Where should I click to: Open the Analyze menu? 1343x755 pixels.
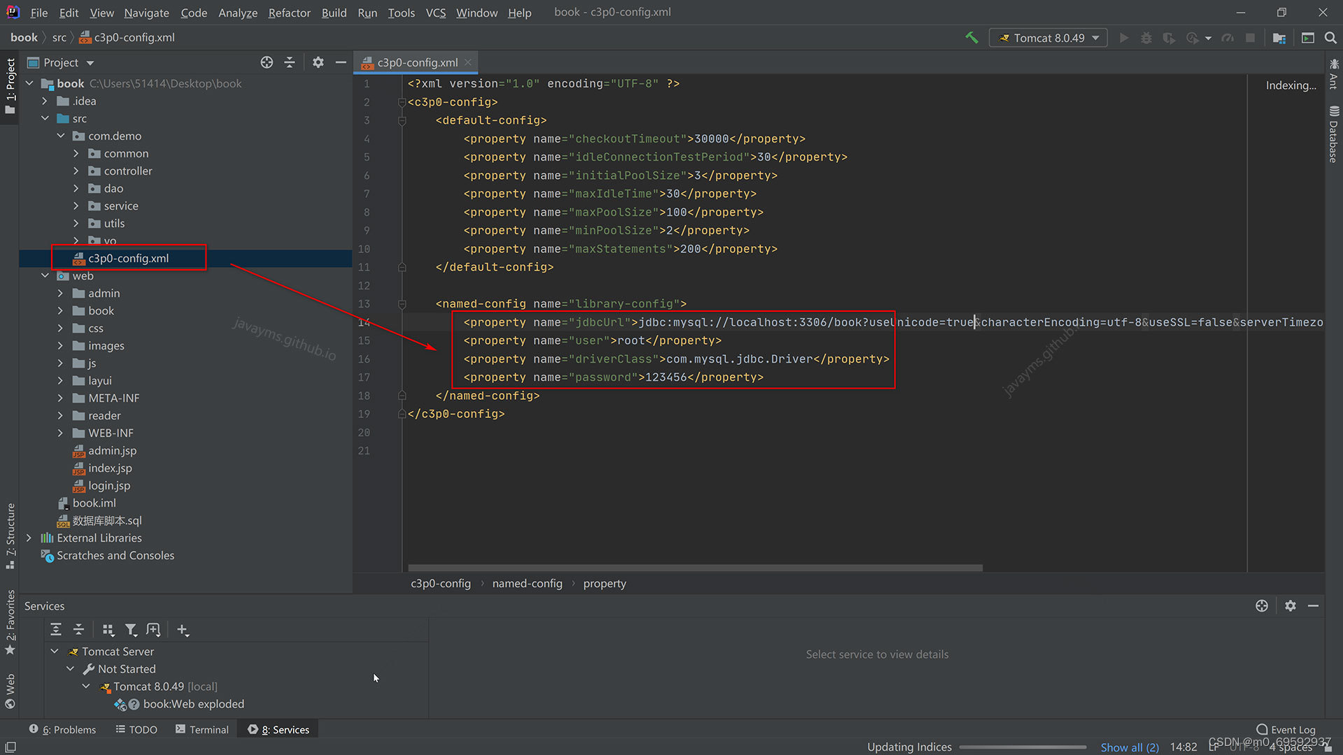(238, 13)
